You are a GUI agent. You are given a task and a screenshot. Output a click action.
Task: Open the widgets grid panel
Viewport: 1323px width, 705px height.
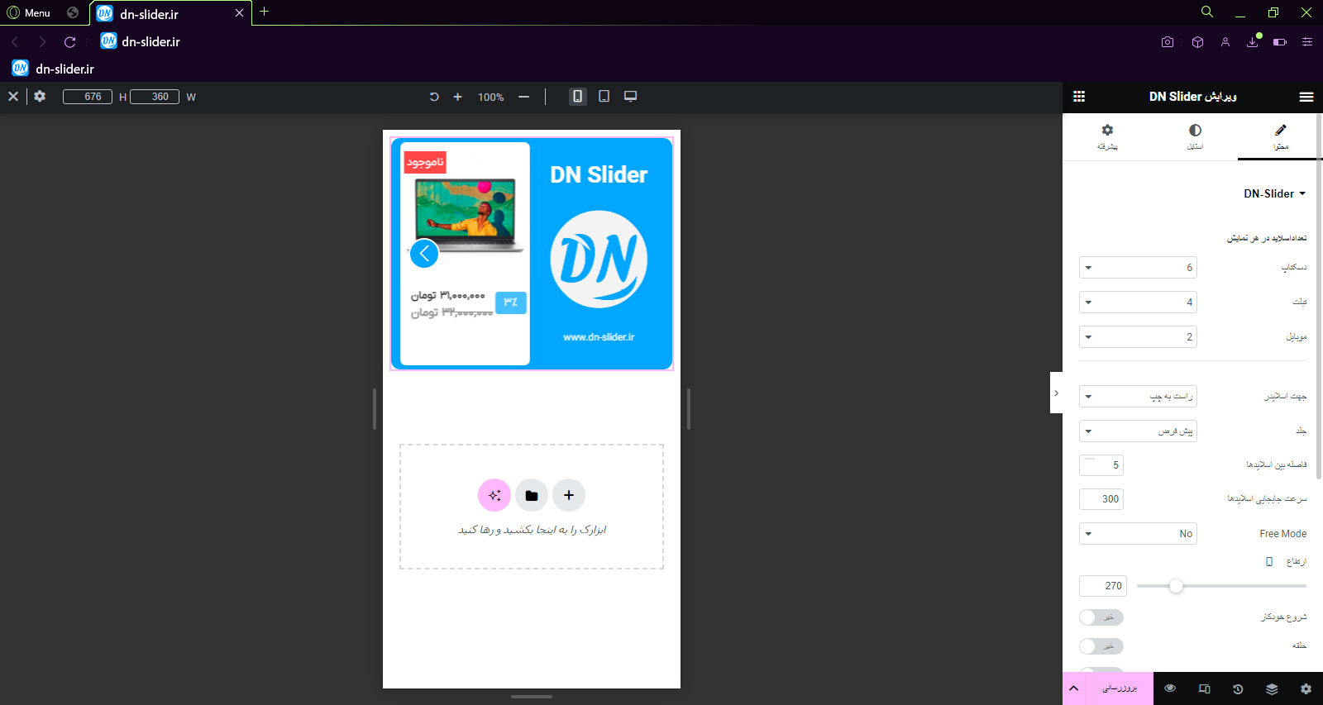tap(1079, 97)
